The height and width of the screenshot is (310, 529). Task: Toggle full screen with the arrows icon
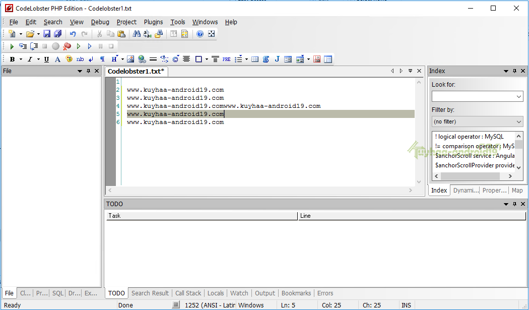211,34
